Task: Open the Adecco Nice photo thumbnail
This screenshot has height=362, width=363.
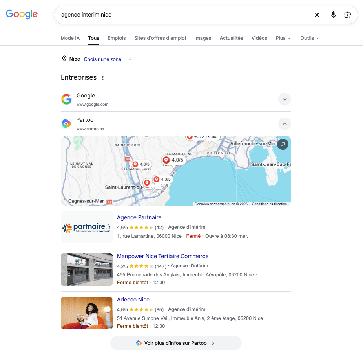Action: [87, 313]
